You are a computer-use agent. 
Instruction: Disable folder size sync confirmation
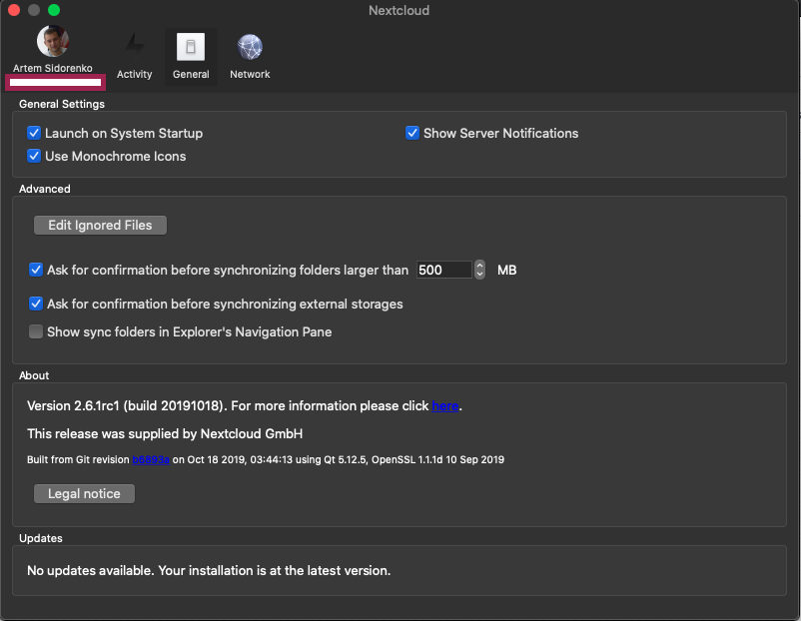(36, 270)
